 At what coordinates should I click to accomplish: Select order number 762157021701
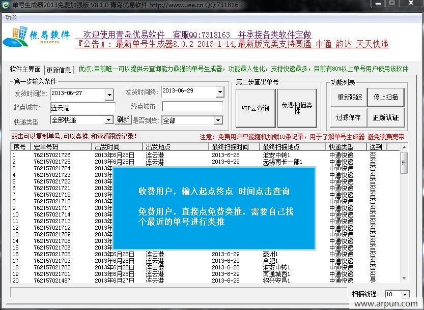(52, 274)
